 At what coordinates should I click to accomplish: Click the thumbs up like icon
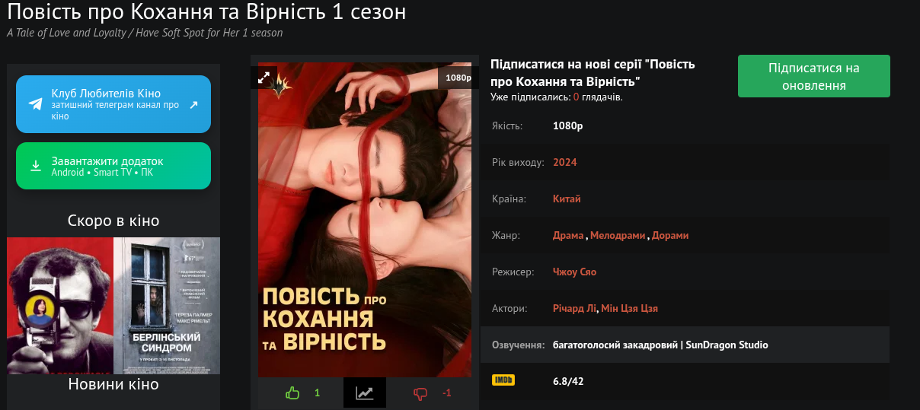coord(292,393)
